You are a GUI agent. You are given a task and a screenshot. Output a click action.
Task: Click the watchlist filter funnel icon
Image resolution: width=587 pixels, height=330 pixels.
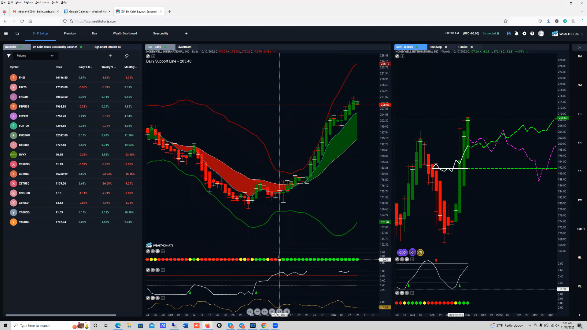[9, 56]
